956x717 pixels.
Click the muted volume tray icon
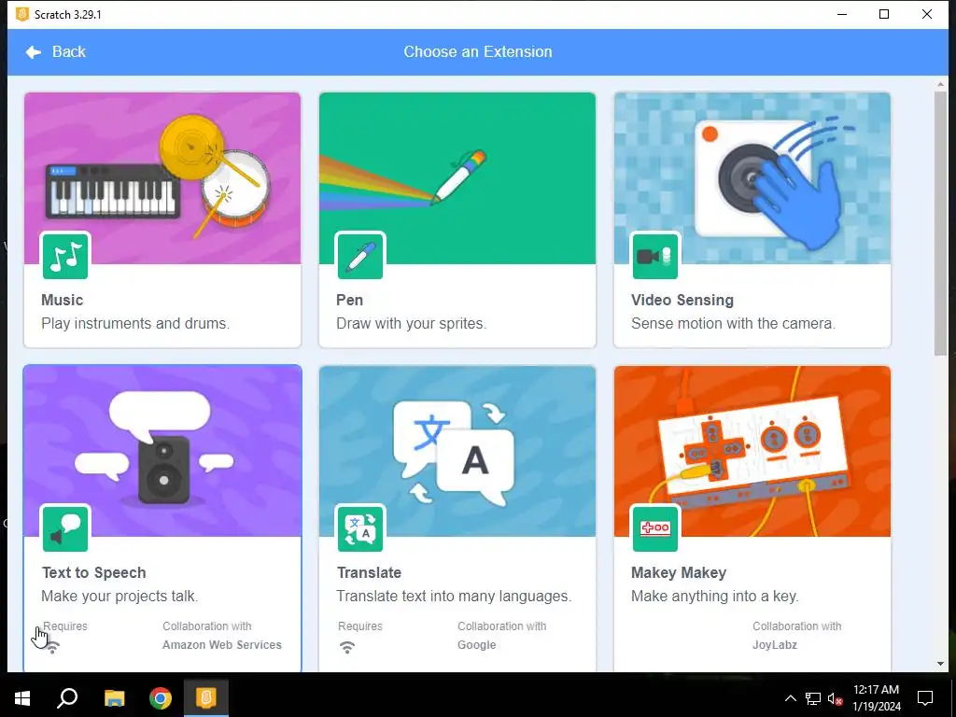(x=835, y=698)
